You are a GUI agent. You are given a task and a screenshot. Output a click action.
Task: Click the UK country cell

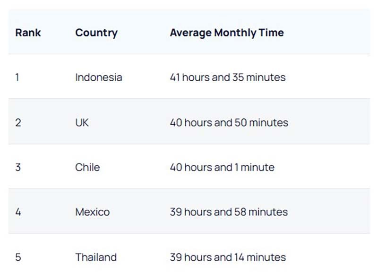[x=82, y=123]
